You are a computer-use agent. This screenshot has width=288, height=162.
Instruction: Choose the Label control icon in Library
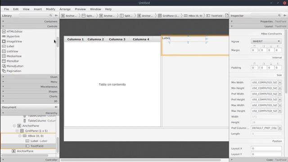[4, 46]
